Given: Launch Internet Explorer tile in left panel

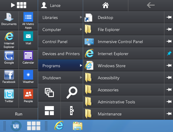Looking at the screenshot, I should pos(9,40).
